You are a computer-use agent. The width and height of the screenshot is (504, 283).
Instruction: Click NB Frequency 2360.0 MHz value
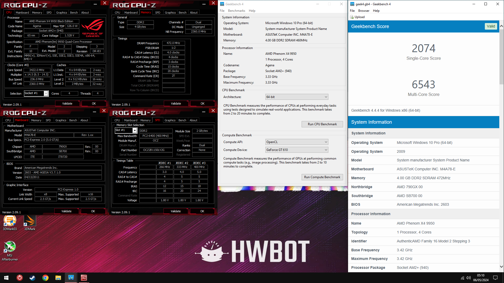pos(198,31)
